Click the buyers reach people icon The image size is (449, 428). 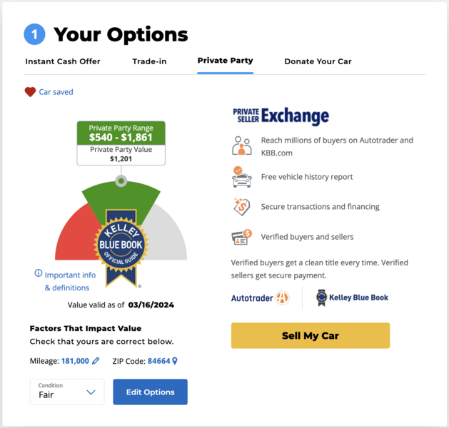[242, 146]
